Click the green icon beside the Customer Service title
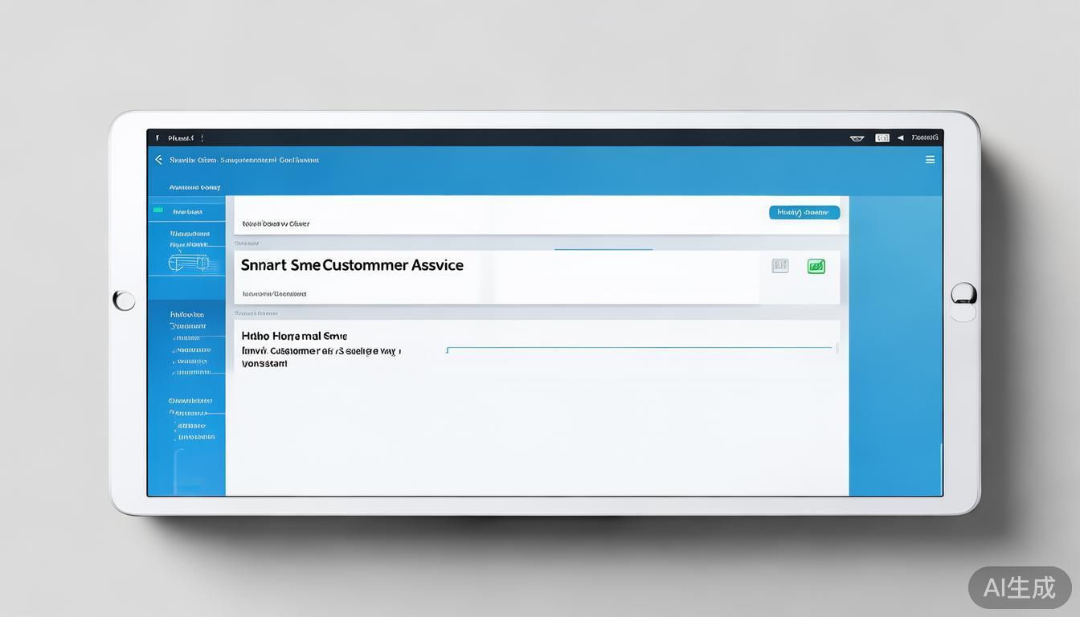Screen dimensions: 1080x617 pos(816,266)
